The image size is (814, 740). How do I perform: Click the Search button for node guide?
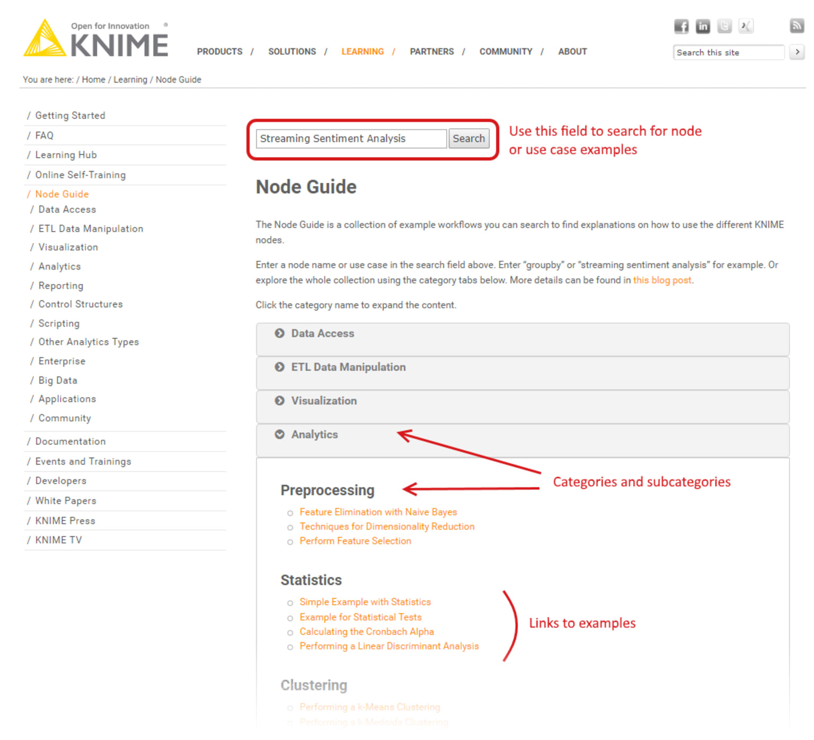click(x=468, y=139)
